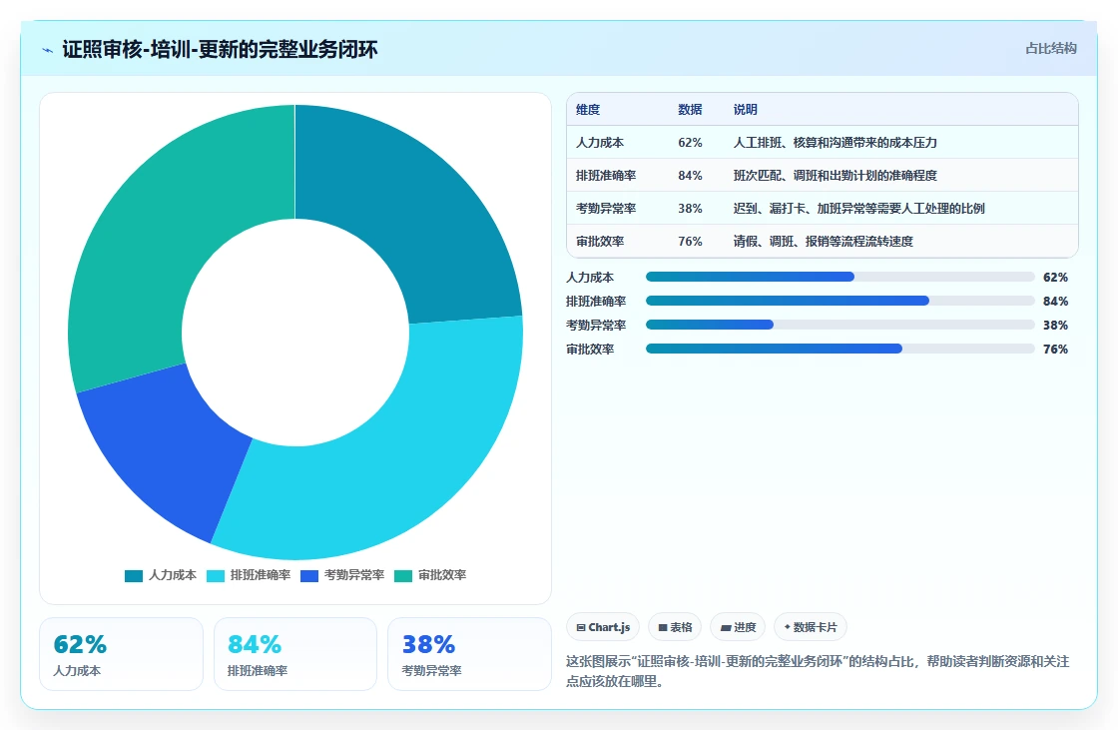The height and width of the screenshot is (730, 1118).
Task: Click the 62% value in the table
Action: coord(690,143)
